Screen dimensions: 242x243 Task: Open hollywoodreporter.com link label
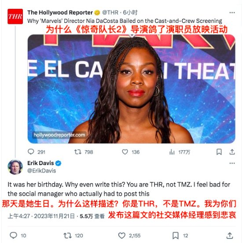(59, 135)
